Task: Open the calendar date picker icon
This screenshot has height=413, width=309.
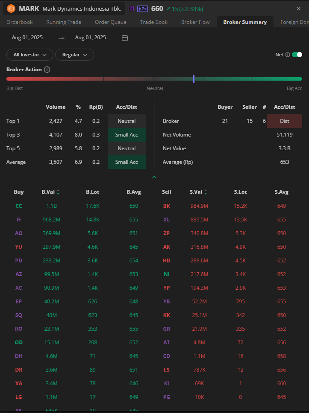Action: tap(125, 38)
